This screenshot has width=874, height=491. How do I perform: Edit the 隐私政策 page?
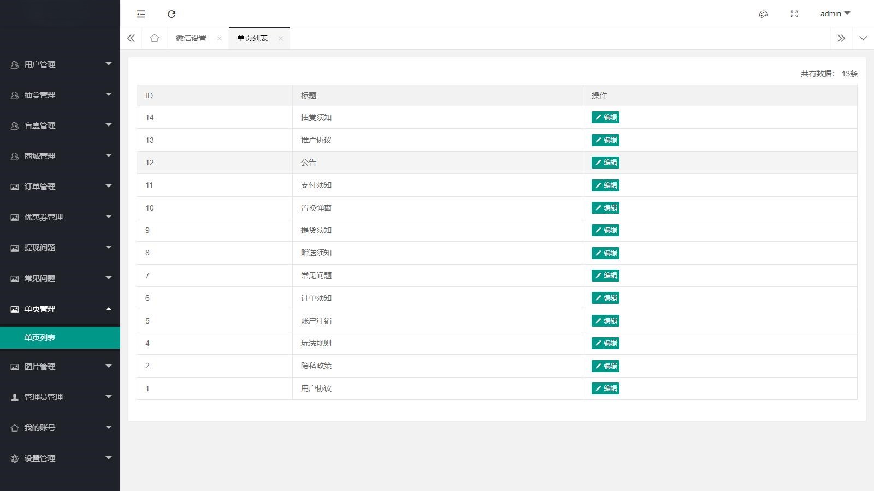tap(605, 366)
